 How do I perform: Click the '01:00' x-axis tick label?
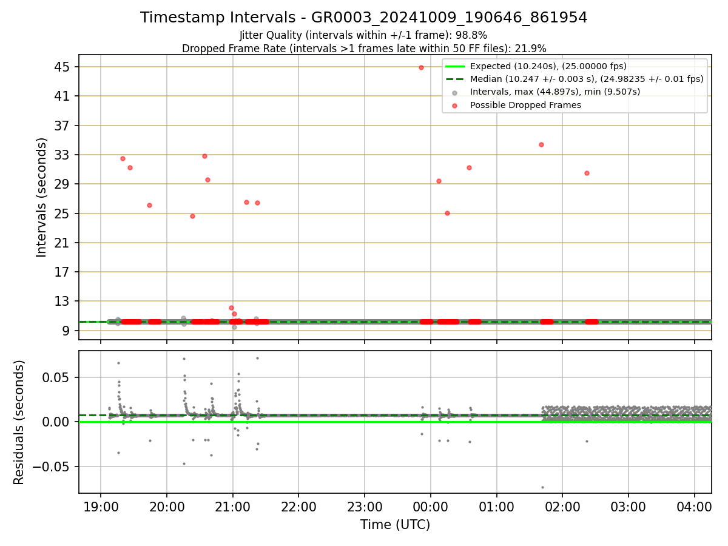click(497, 507)
